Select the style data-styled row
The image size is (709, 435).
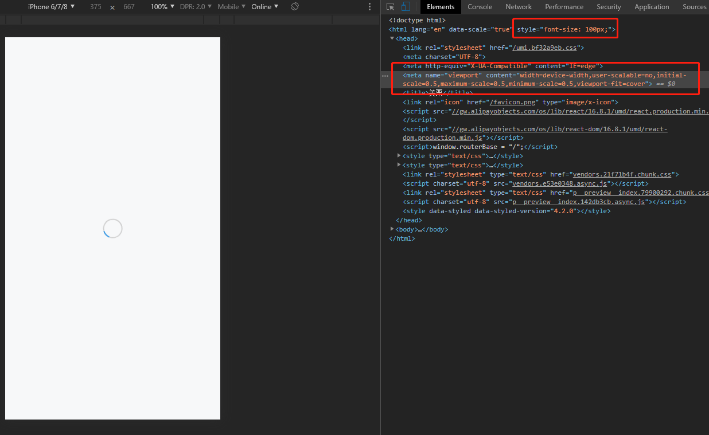click(507, 211)
